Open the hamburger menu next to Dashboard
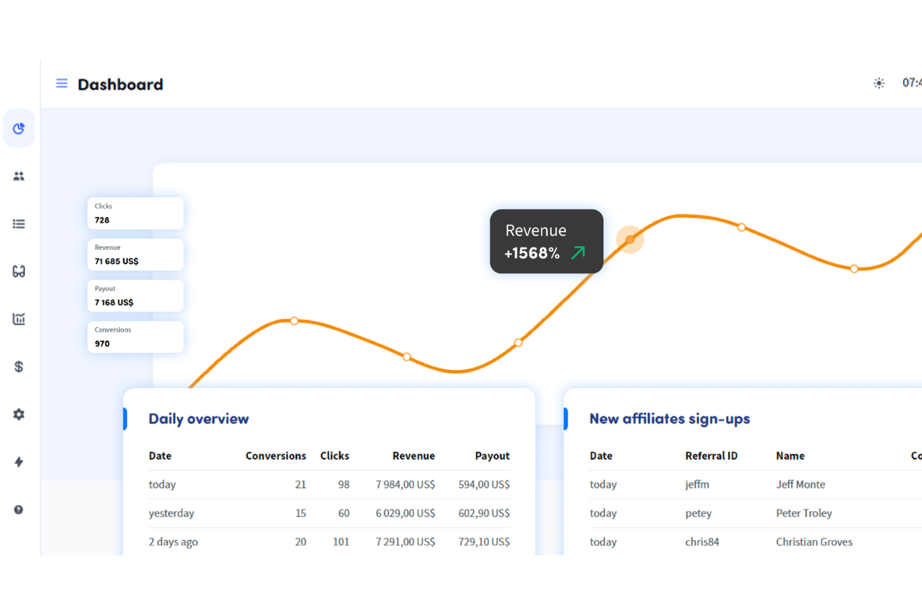This screenshot has height=615, width=922. pos(62,83)
